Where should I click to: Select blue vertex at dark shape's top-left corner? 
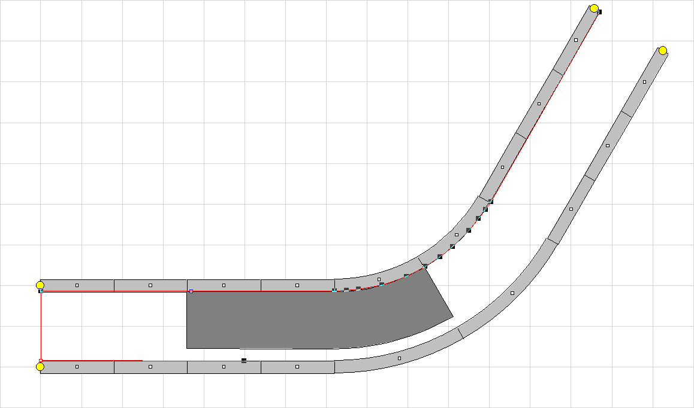point(191,291)
